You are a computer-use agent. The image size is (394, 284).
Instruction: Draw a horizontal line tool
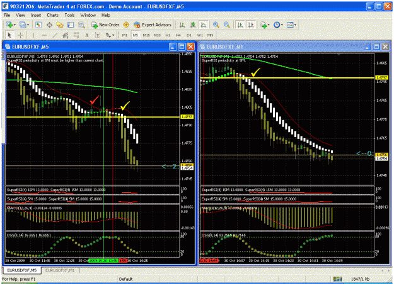(44, 35)
